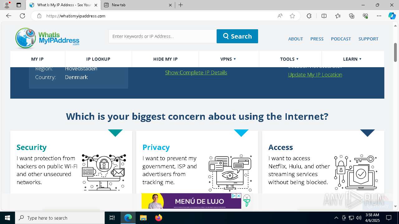Click the MENÚ DE LUJO banner ad
This screenshot has height=224, width=399.
[x=191, y=201]
